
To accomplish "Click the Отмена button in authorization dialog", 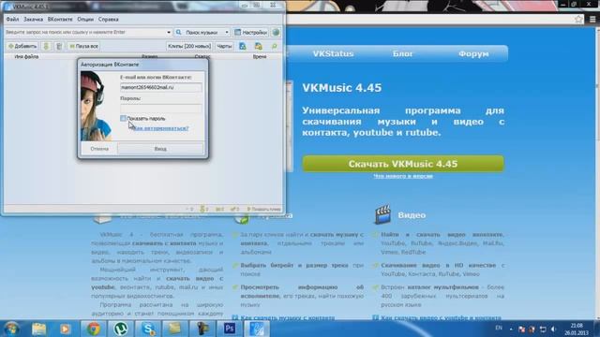I will coord(99,149).
